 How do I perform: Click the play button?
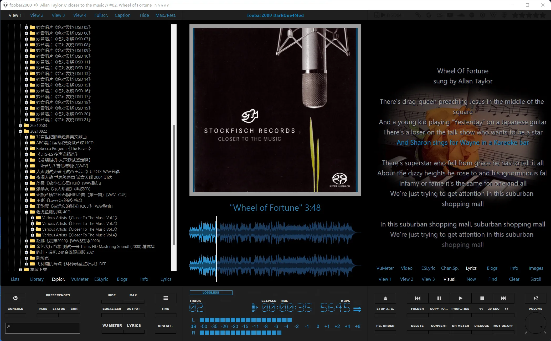[461, 298]
